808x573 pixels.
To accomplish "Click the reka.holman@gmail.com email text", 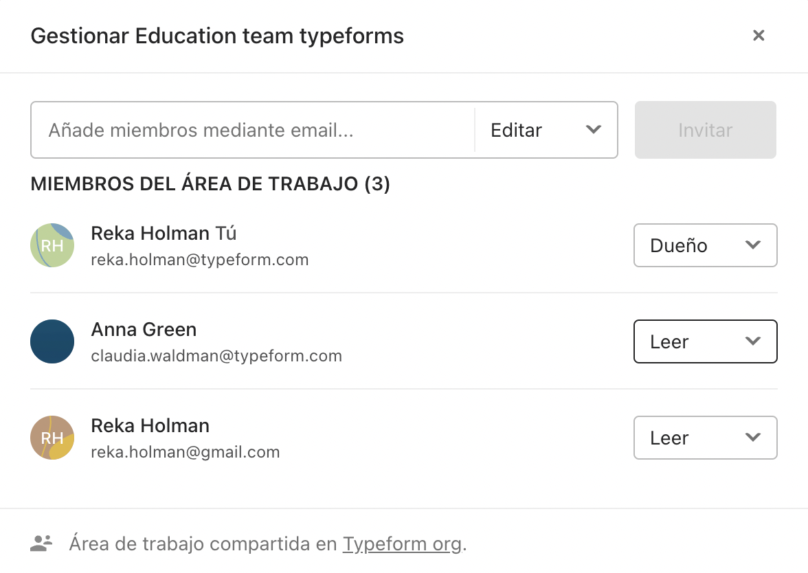I will coord(186,452).
